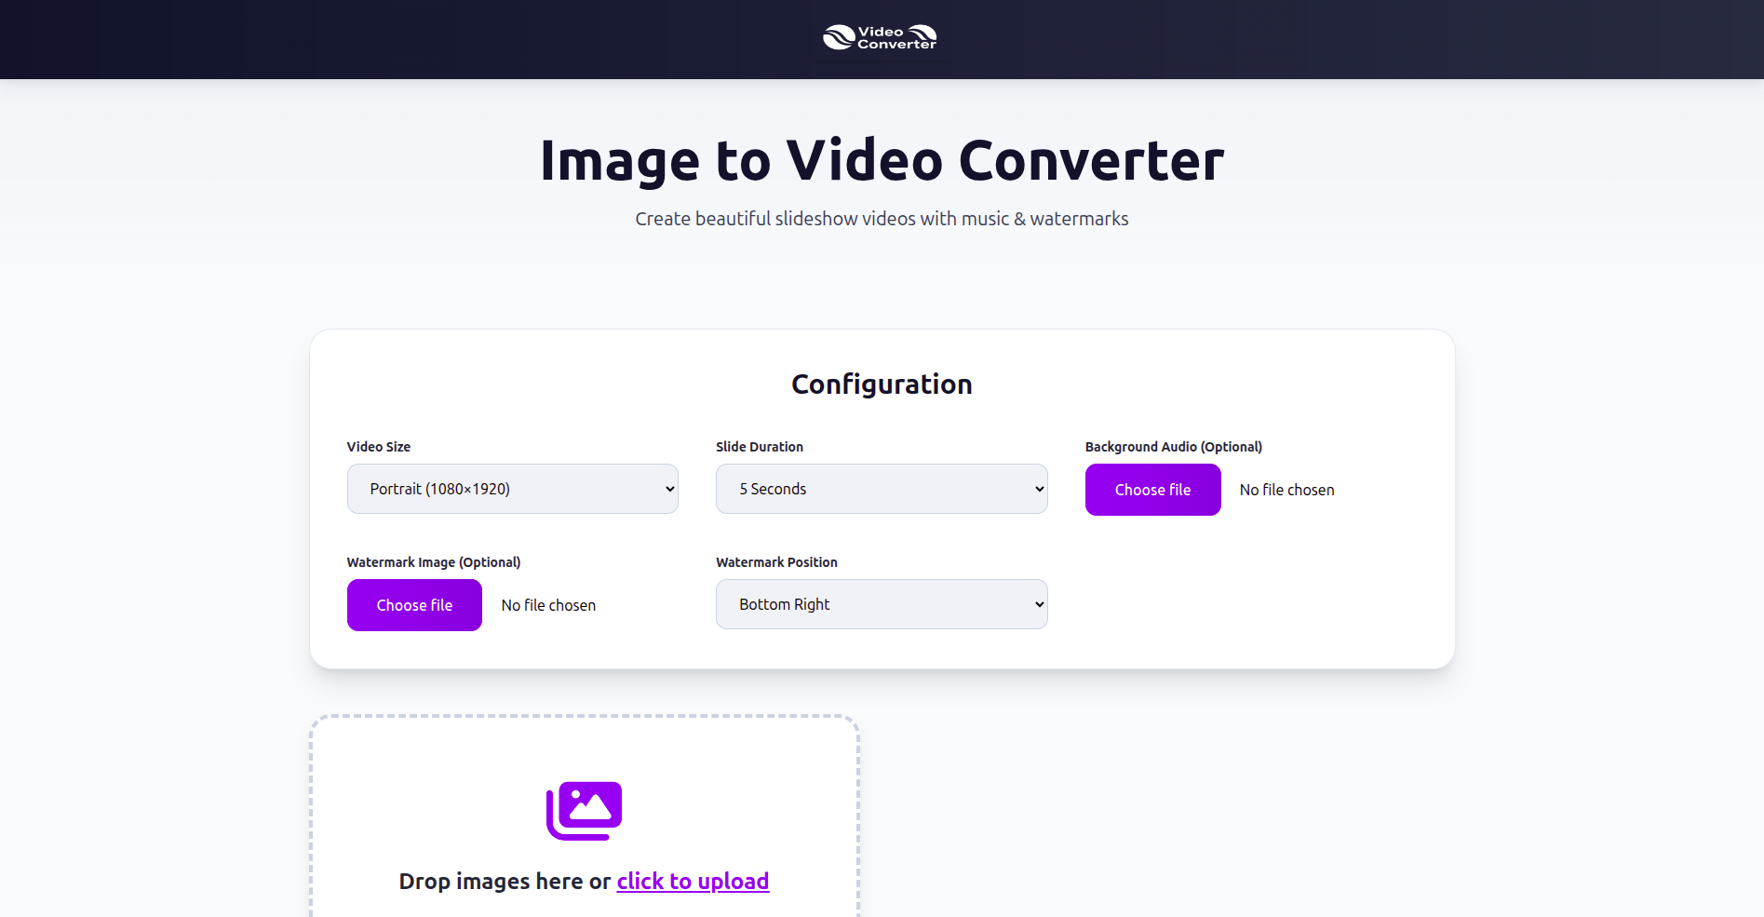The width and height of the screenshot is (1764, 917).
Task: Choose file for Background Audio
Action: 1152,490
